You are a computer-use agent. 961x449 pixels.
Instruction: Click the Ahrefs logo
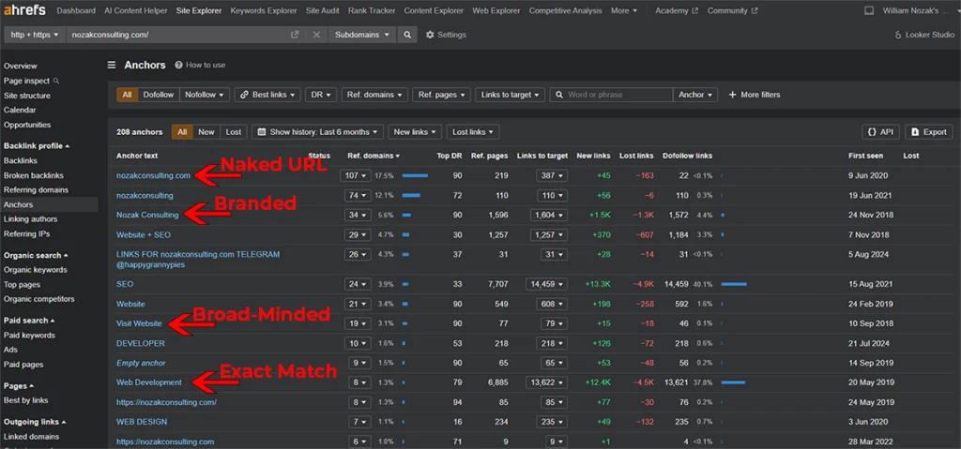[25, 10]
